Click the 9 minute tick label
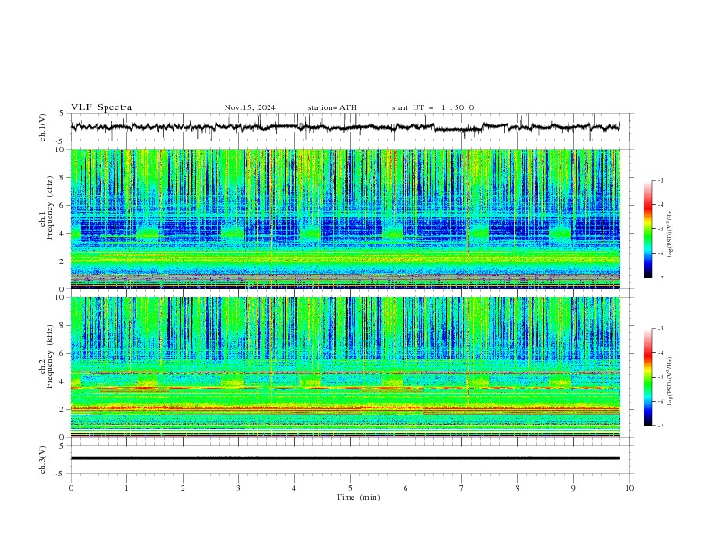This screenshot has height=548, width=709. click(573, 488)
